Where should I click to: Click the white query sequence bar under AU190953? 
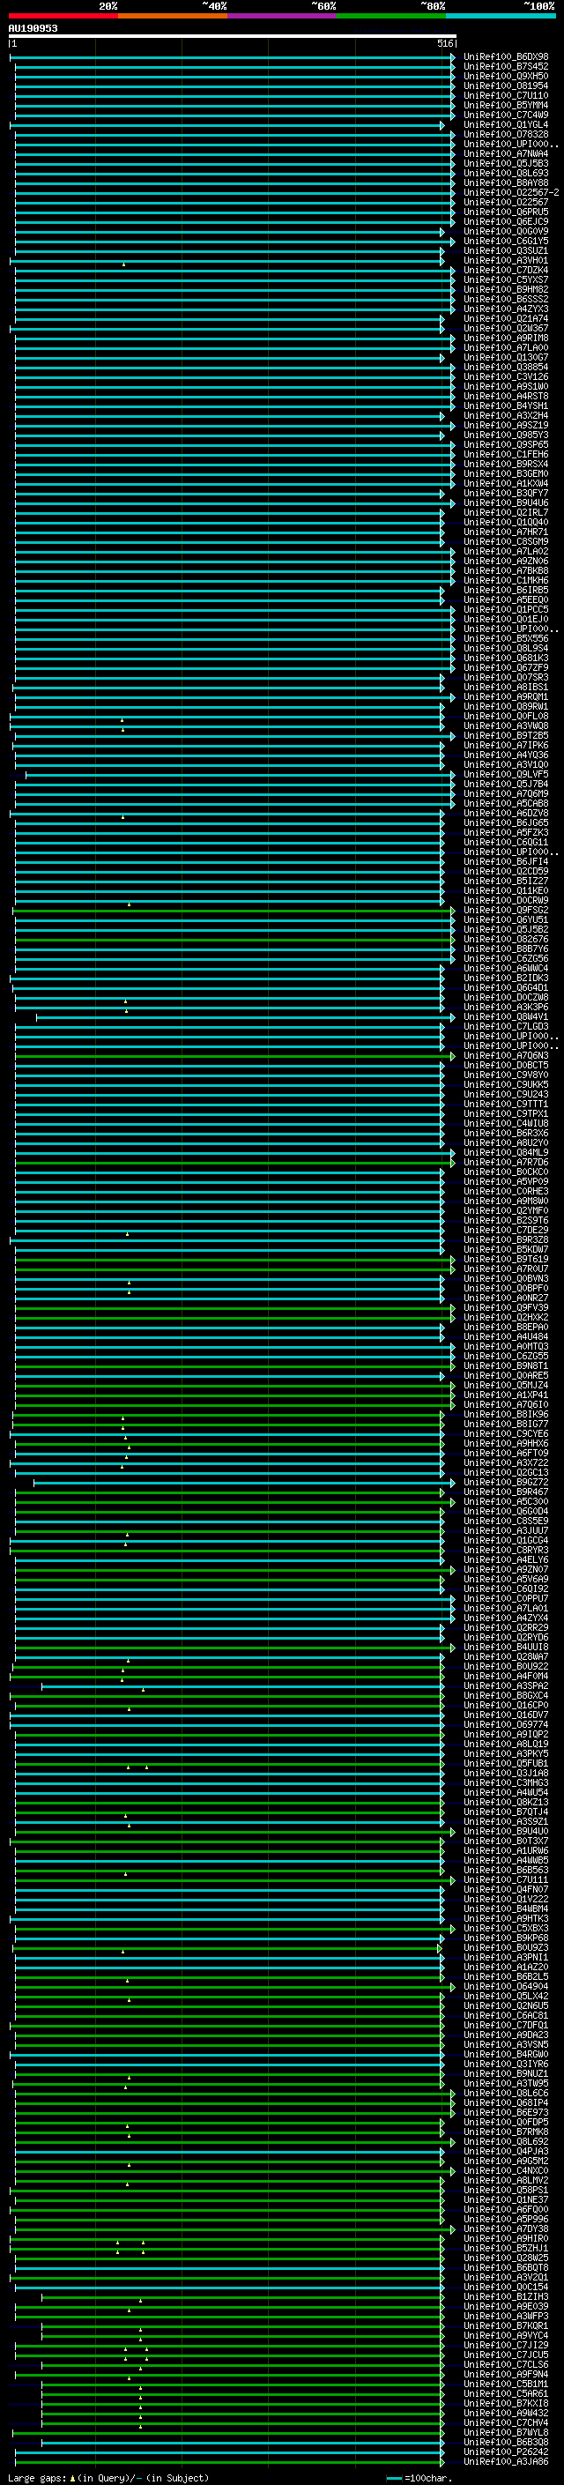233,37
